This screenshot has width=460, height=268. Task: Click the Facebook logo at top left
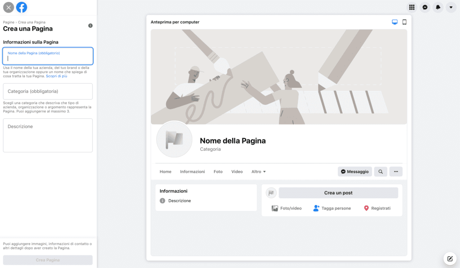point(22,7)
